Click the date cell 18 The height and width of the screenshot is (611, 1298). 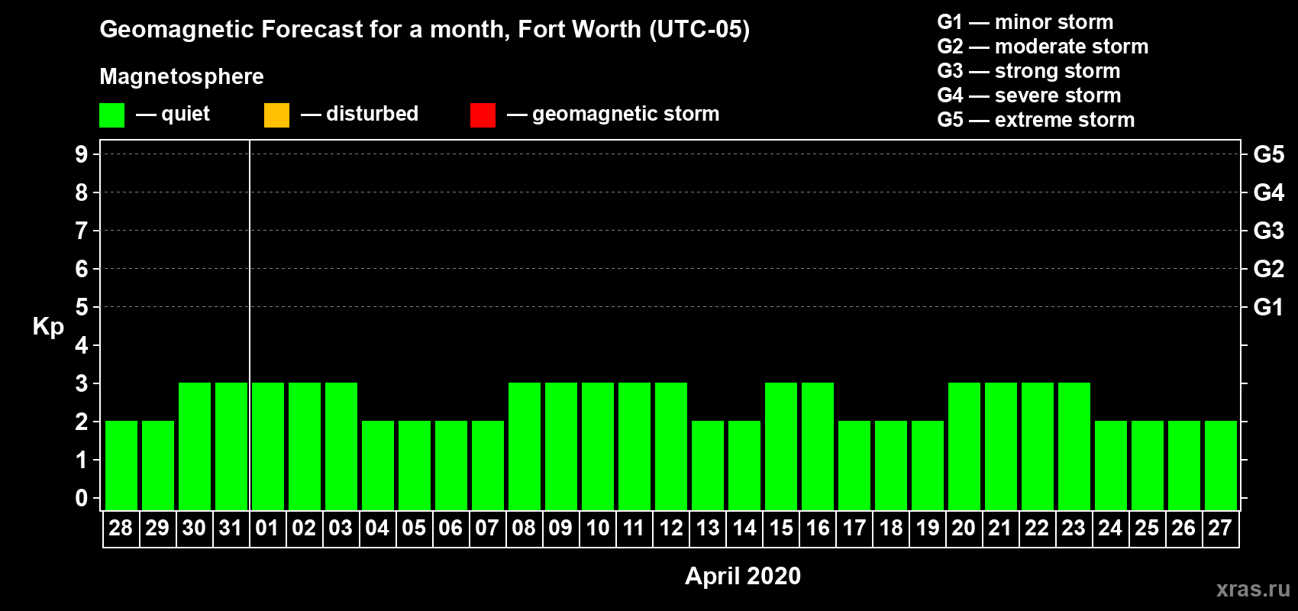(x=890, y=529)
